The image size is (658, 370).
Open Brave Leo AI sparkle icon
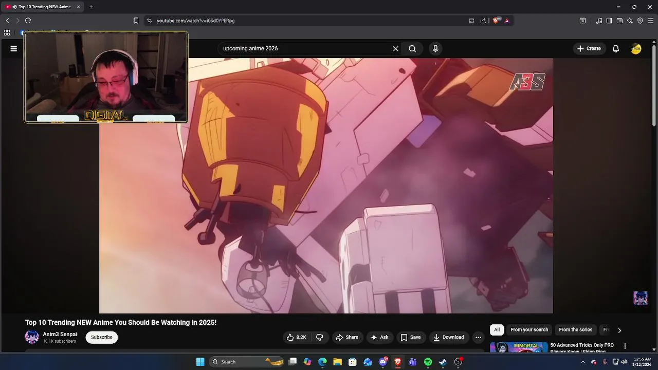[x=630, y=21]
